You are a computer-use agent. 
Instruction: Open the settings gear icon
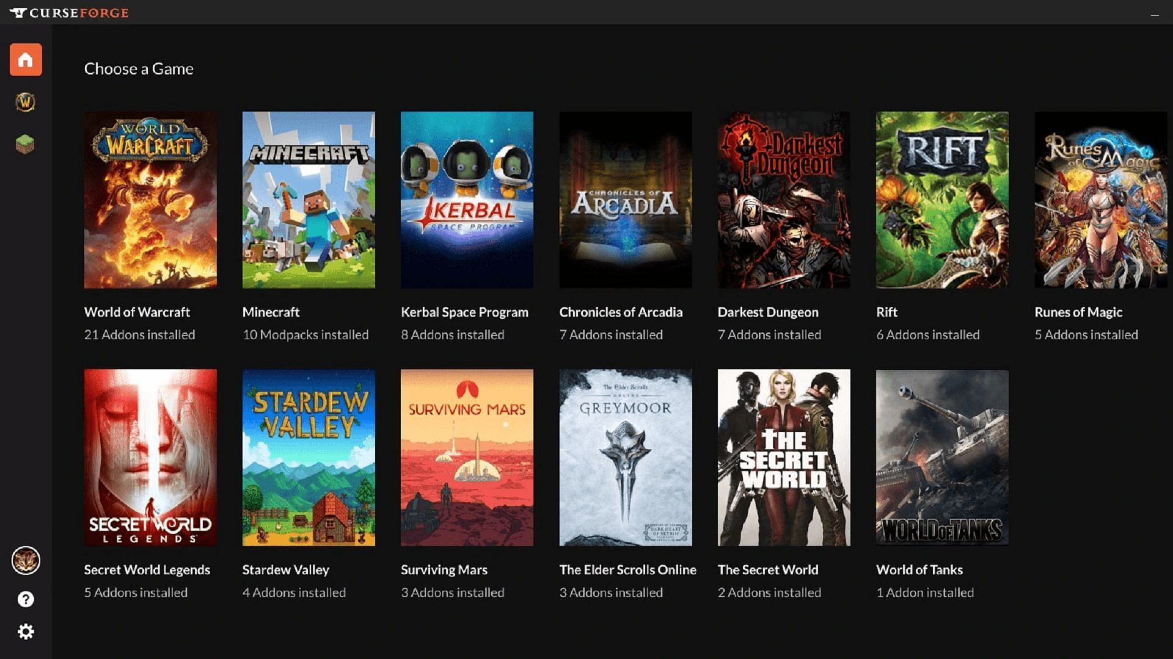[26, 632]
